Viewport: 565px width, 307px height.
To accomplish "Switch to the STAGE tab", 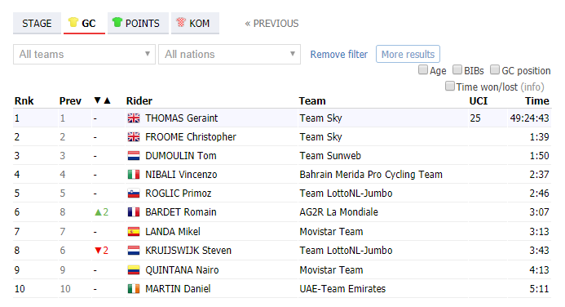I will coord(37,24).
